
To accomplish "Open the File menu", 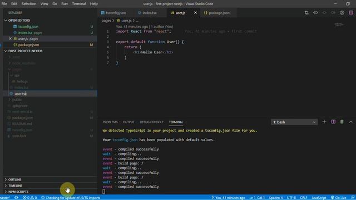I will pyautogui.click(x=4, y=4).
